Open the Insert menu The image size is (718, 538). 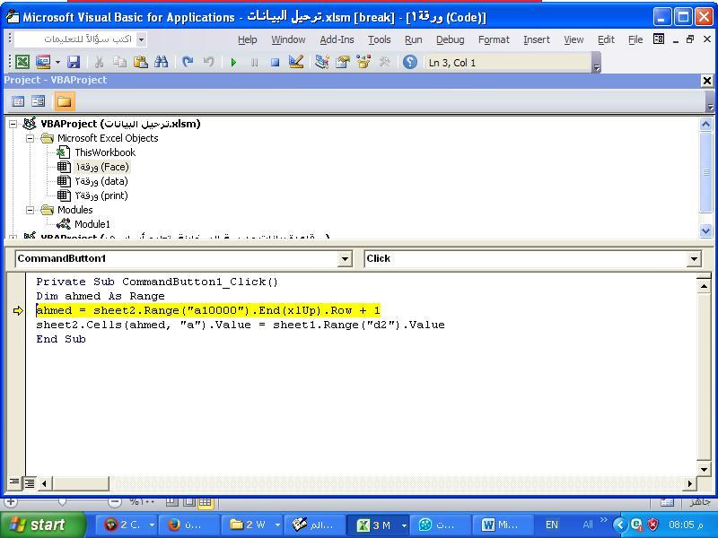point(537,39)
